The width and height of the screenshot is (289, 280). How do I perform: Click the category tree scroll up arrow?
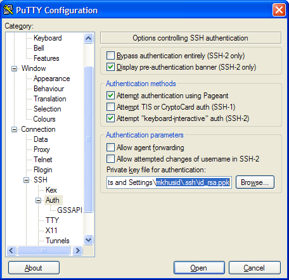point(88,38)
